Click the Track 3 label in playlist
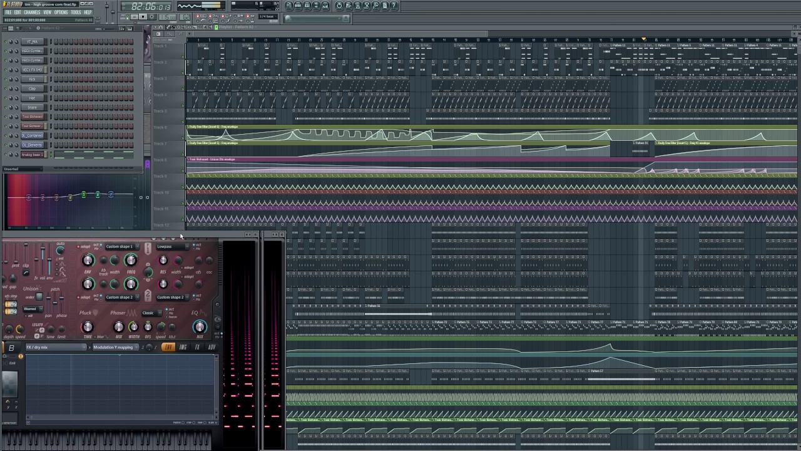This screenshot has height=451, width=801. (160, 79)
